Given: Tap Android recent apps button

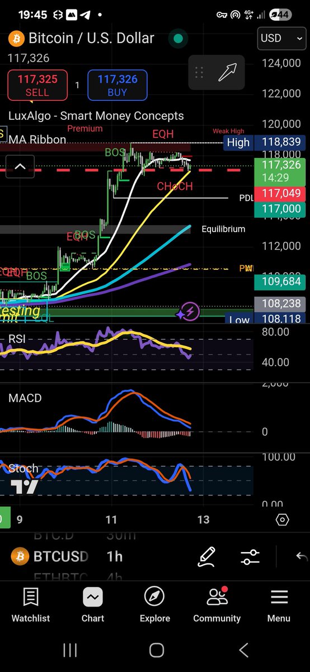Looking at the screenshot, I should pyautogui.click(x=70, y=650).
